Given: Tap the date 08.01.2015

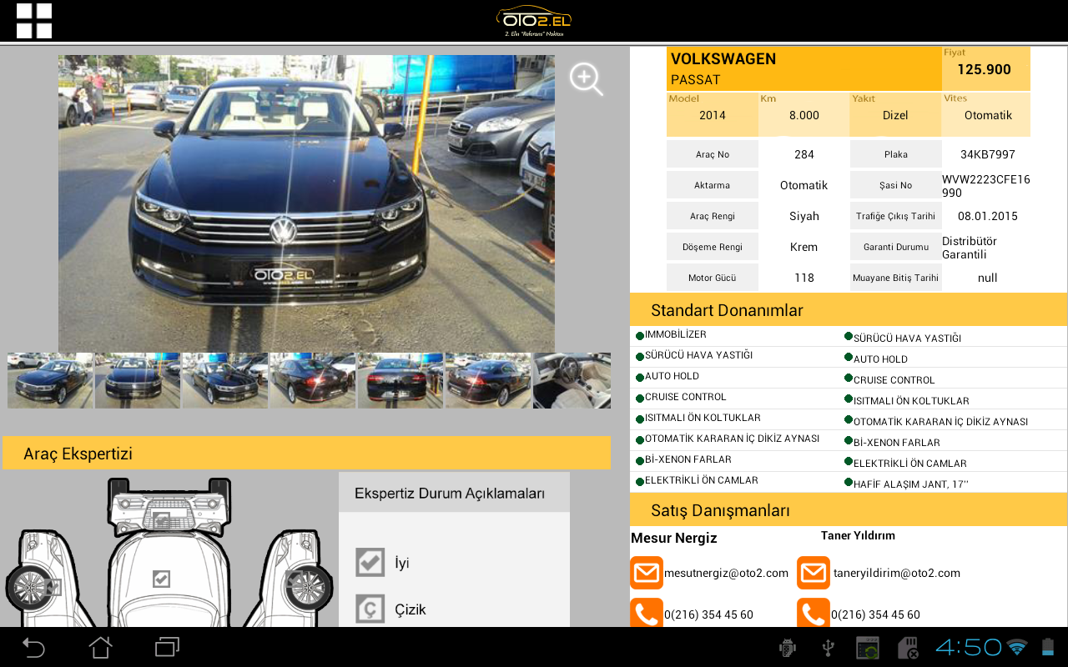Looking at the screenshot, I should (988, 216).
